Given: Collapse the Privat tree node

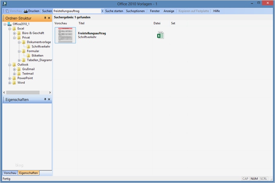Looking at the screenshot, I should pyautogui.click(x=15, y=38).
